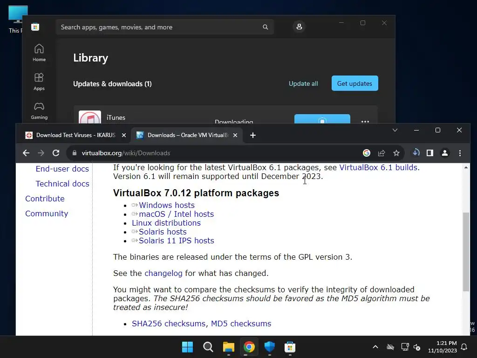Open Technical docs link

62,184
